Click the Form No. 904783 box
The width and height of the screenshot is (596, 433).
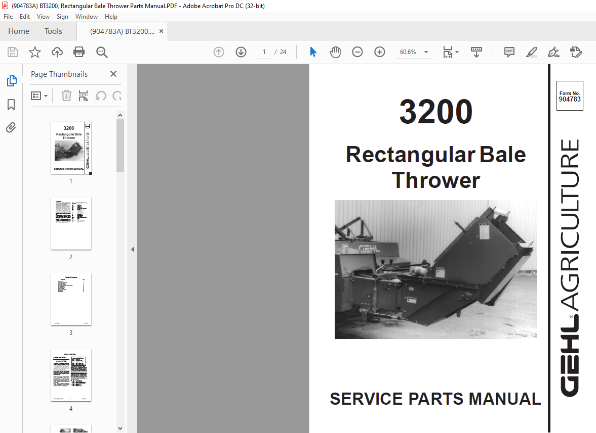click(569, 96)
